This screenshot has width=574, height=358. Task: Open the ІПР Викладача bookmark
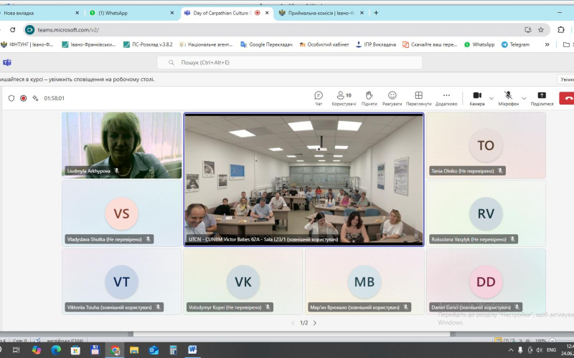376,44
